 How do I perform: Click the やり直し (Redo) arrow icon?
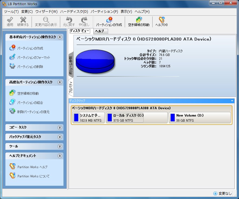click(84, 20)
